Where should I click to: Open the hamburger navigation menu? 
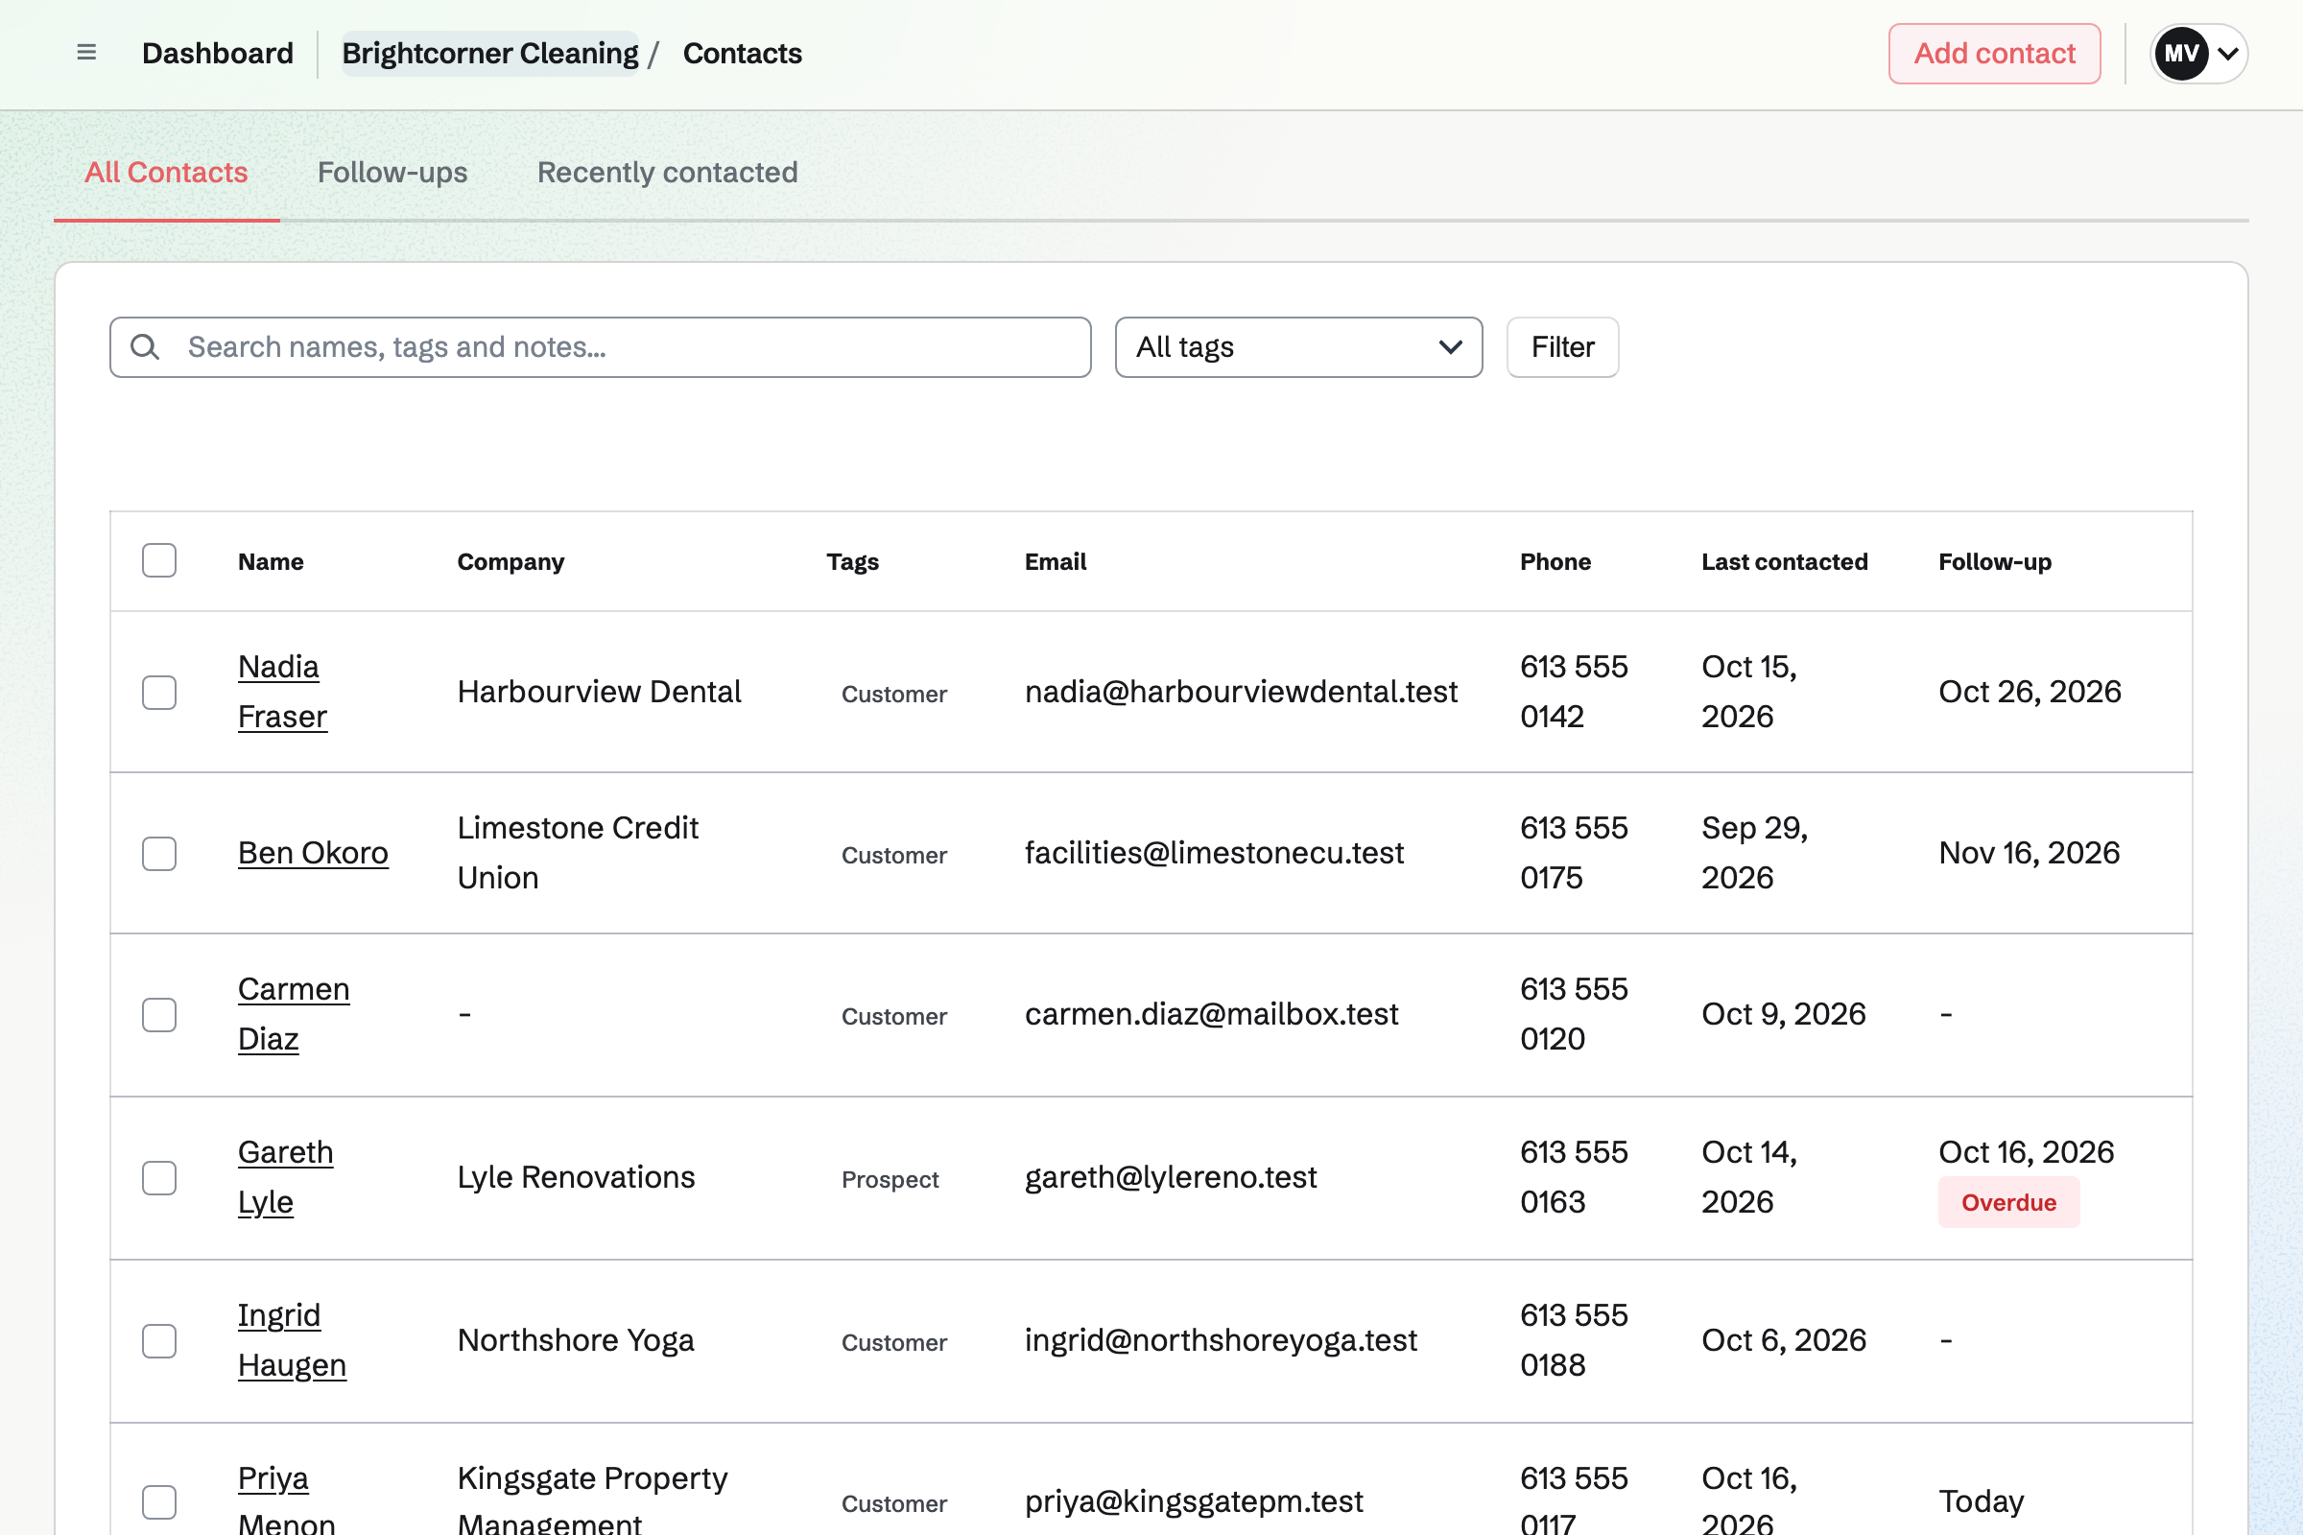click(86, 53)
